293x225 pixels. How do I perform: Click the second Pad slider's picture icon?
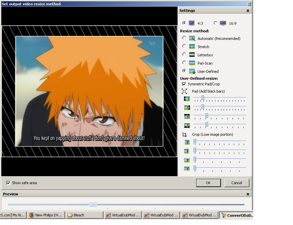tap(187, 108)
